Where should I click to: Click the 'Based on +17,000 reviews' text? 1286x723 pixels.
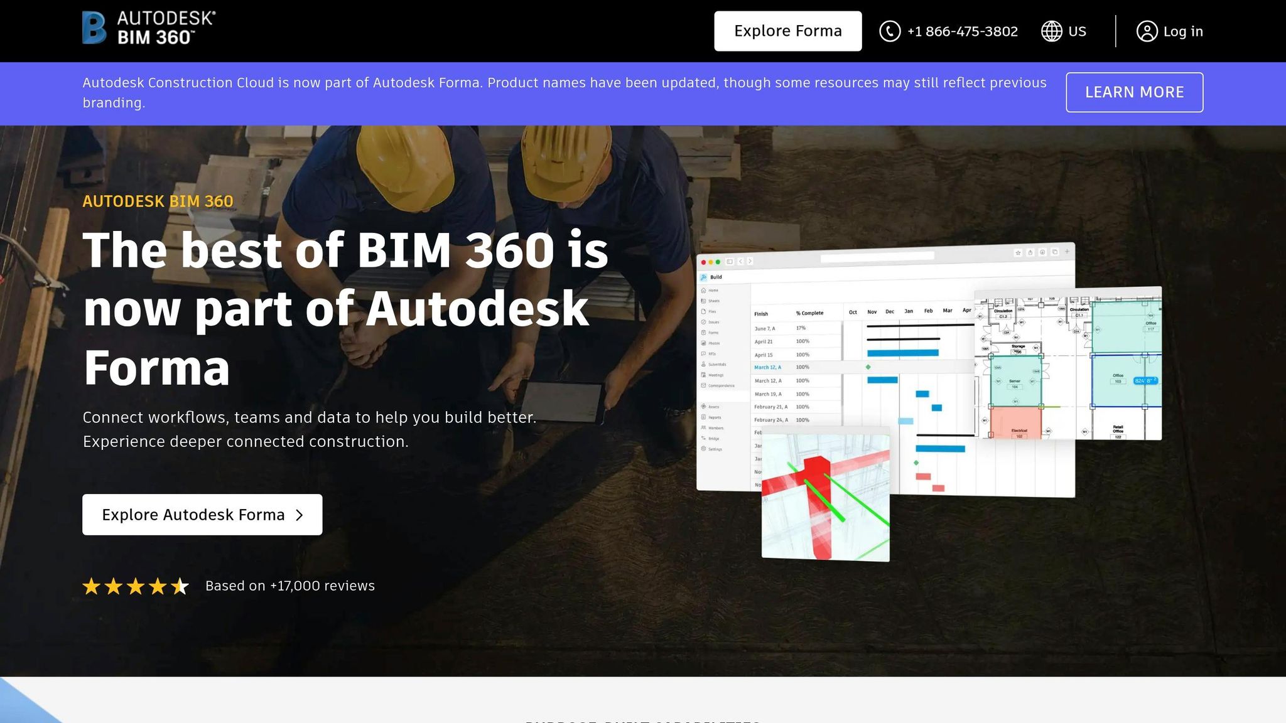[x=290, y=586]
